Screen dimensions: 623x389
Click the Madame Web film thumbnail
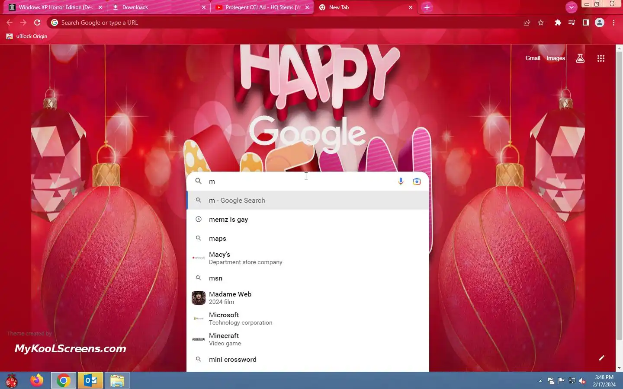tap(199, 298)
